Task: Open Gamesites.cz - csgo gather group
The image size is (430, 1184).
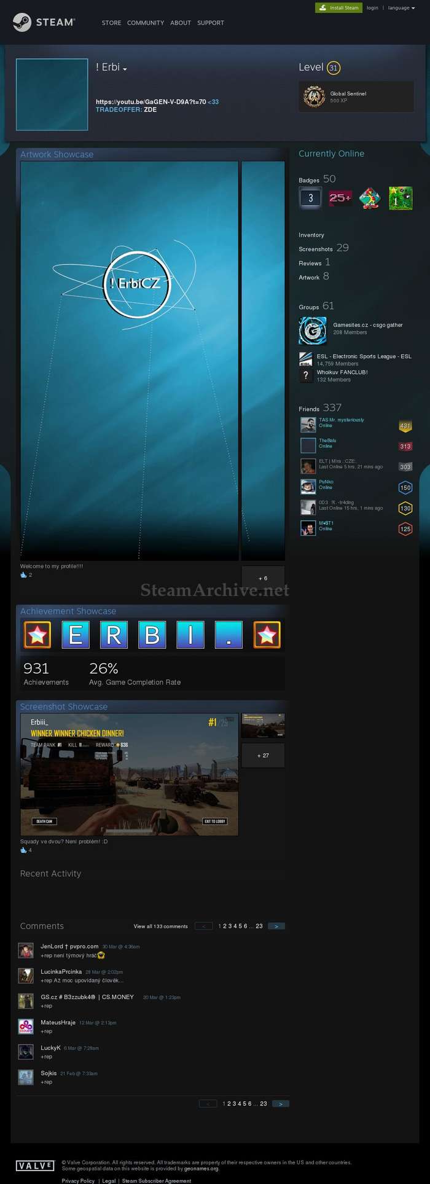Action: (368, 325)
